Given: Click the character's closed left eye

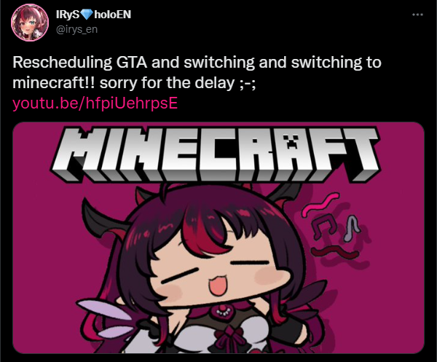Looking at the screenshot, I should click(181, 275).
